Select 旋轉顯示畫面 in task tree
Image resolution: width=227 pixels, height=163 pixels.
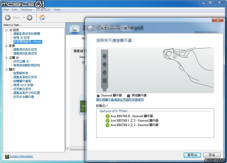point(22,81)
